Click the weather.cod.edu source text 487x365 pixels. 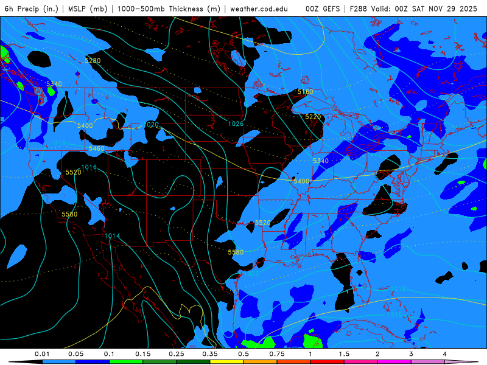259,9
